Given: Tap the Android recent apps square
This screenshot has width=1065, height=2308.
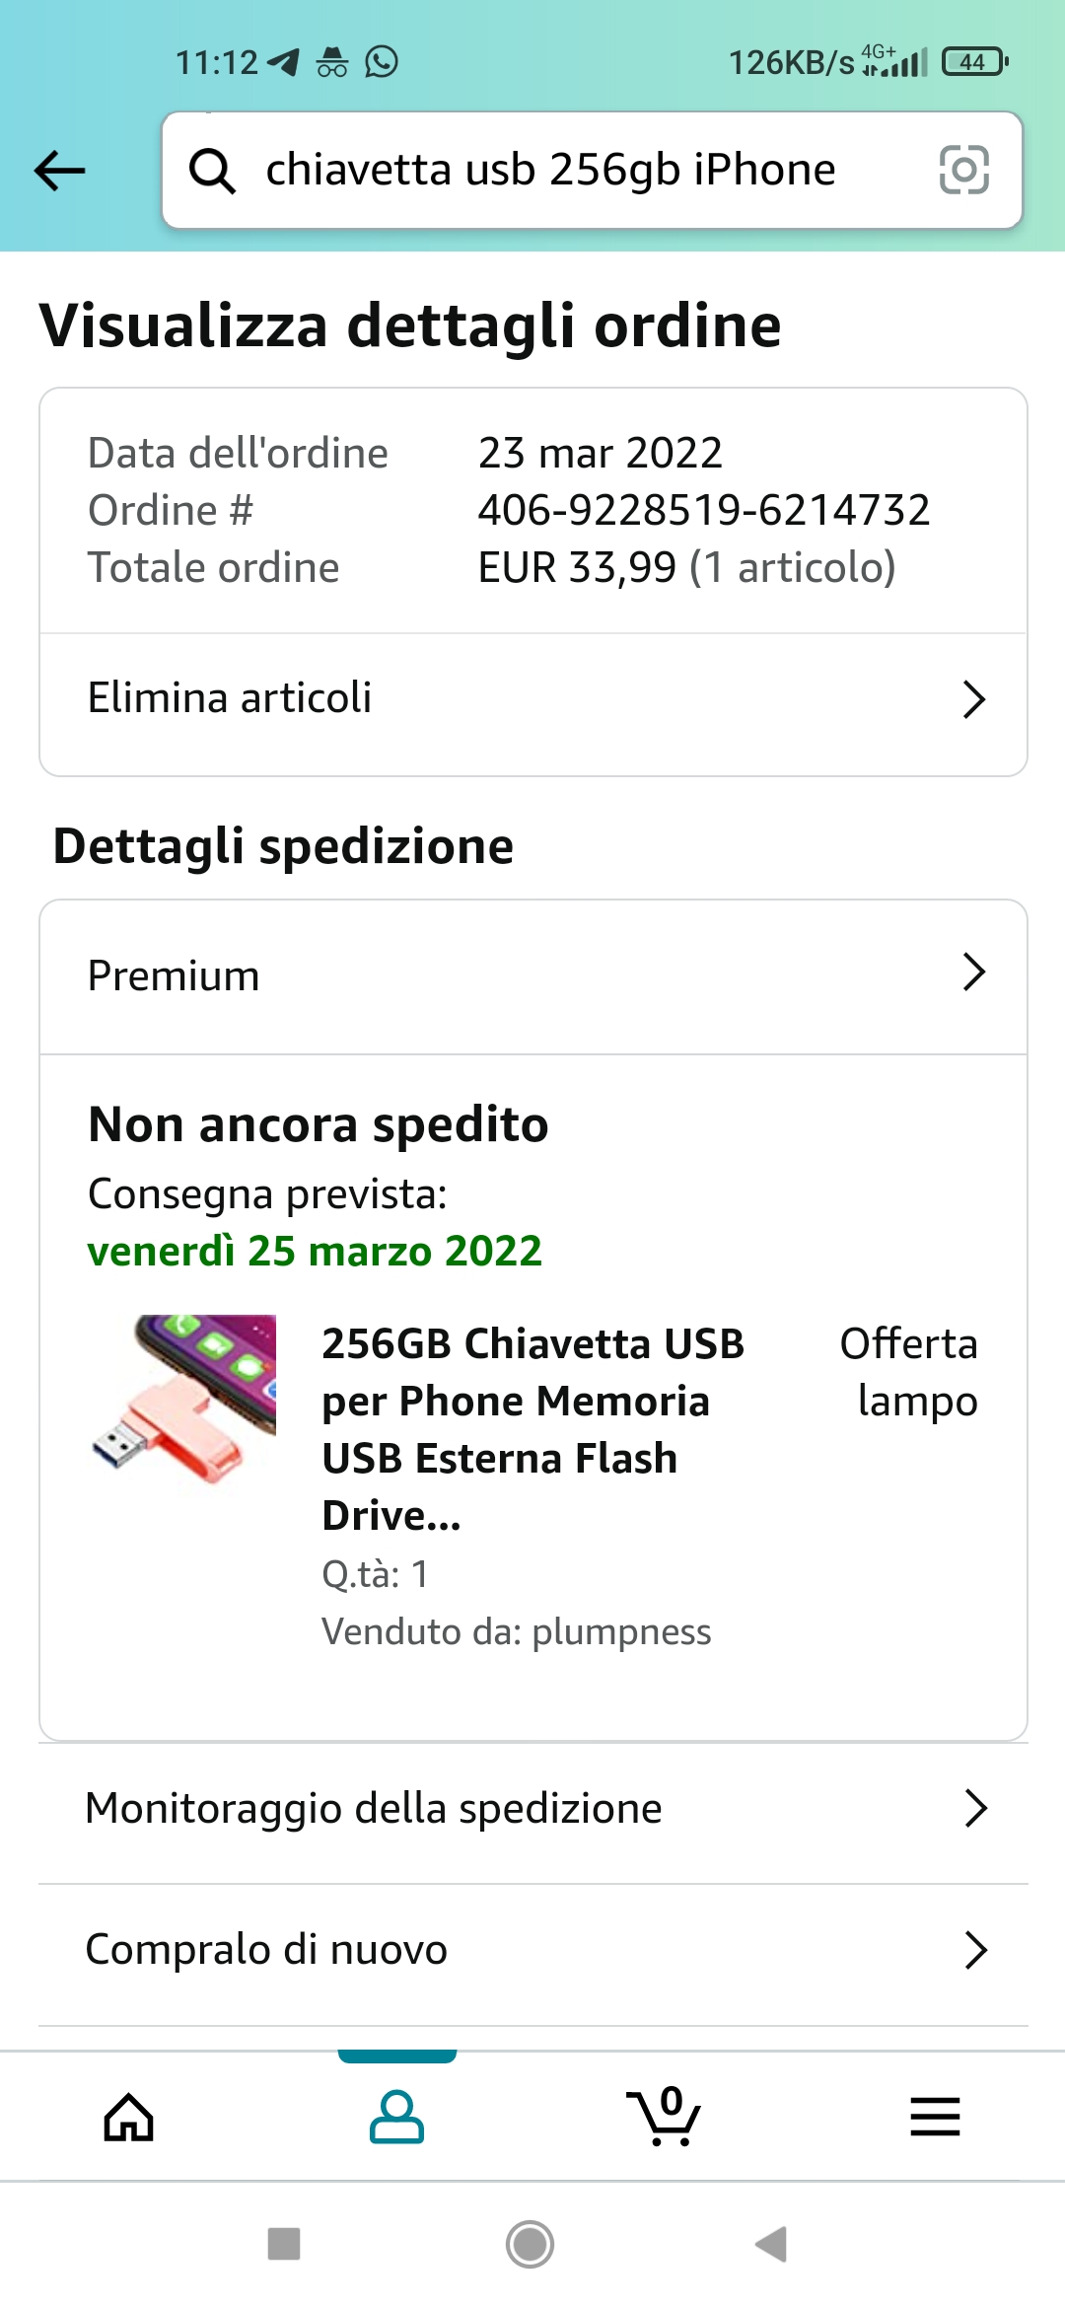Looking at the screenshot, I should (284, 2244).
